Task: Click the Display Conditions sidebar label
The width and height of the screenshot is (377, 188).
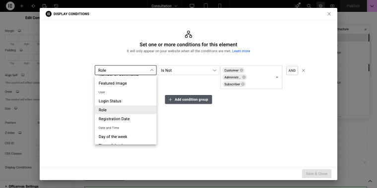Action: coord(18,167)
